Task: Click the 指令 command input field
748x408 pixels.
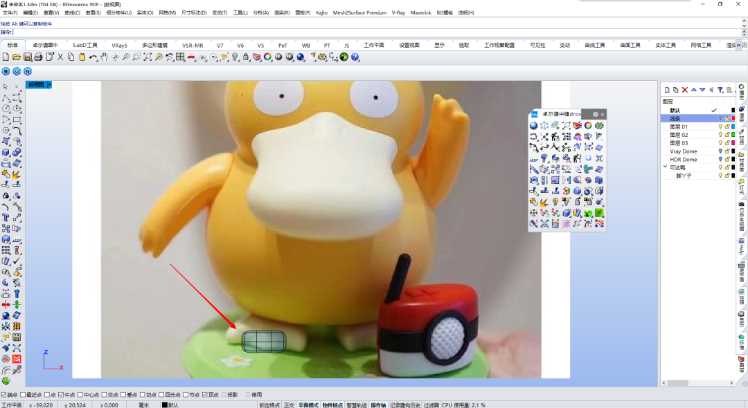Action: click(377, 32)
